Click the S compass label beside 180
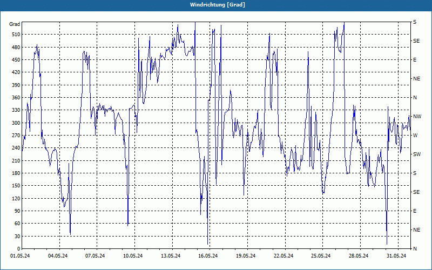The height and width of the screenshot is (270, 432). 415,173
